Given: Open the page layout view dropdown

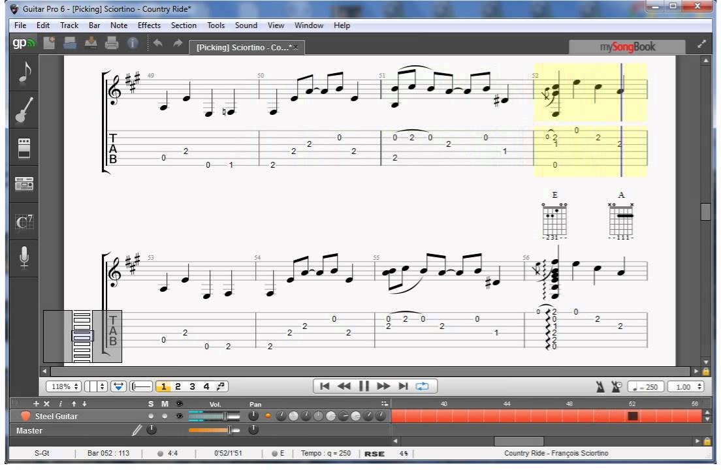Looking at the screenshot, I should [95, 386].
